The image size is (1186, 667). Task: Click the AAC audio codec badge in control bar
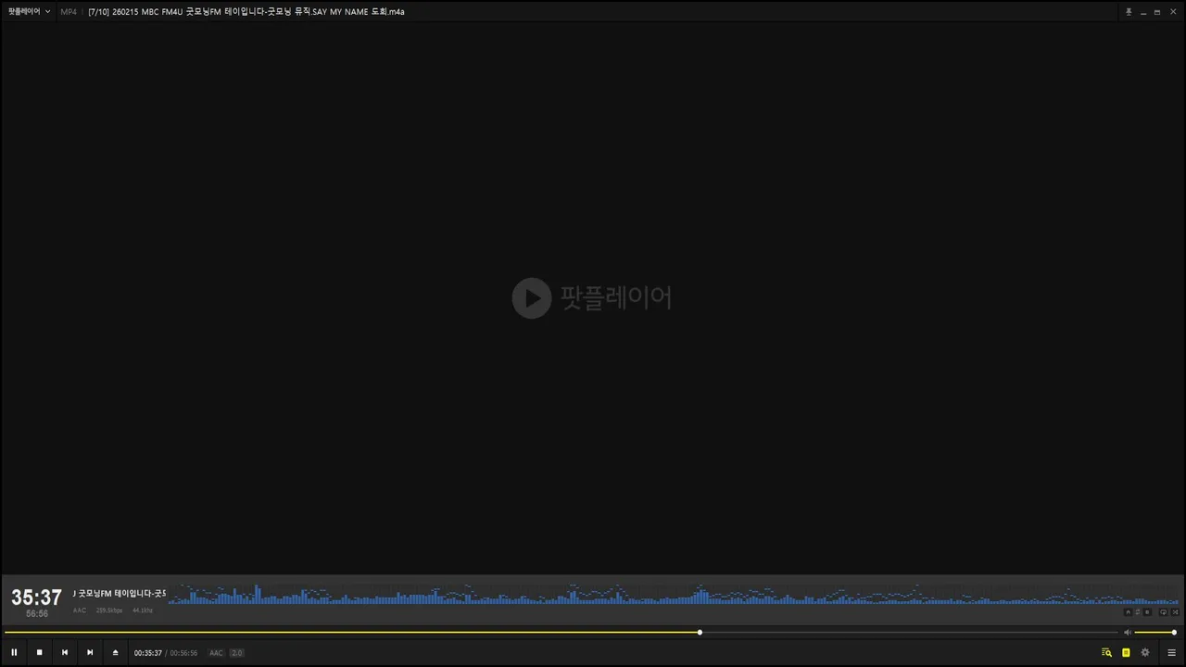(x=216, y=653)
